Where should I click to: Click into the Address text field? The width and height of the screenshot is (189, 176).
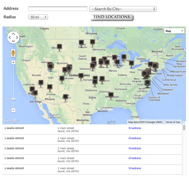[x=58, y=9]
